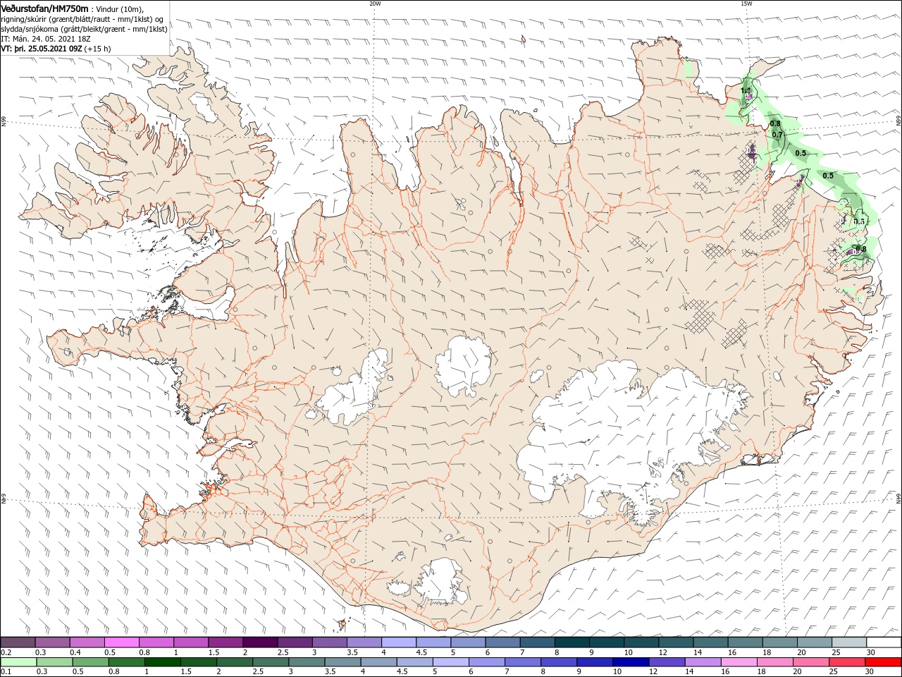
Task: Pick the red 30 mm swatch in the lower legend
Action: pyautogui.click(x=883, y=662)
